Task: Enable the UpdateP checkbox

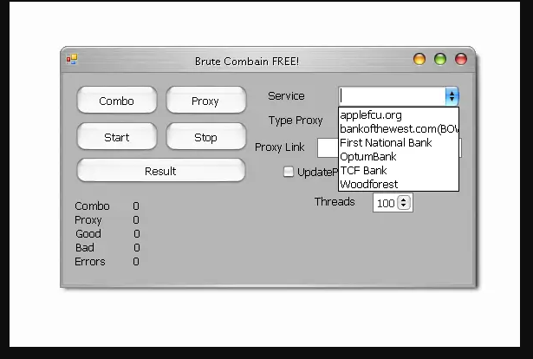Action: coord(289,172)
